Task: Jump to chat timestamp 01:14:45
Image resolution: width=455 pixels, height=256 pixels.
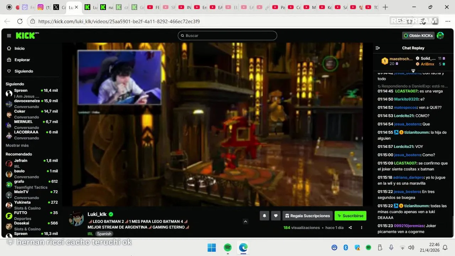Action: coord(385,91)
